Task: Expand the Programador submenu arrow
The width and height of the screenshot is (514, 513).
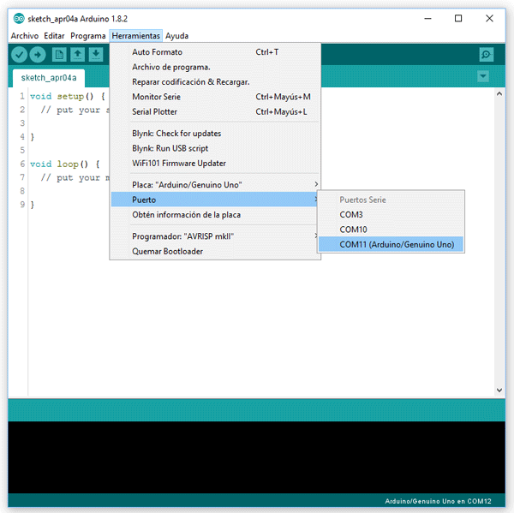Action: (315, 236)
